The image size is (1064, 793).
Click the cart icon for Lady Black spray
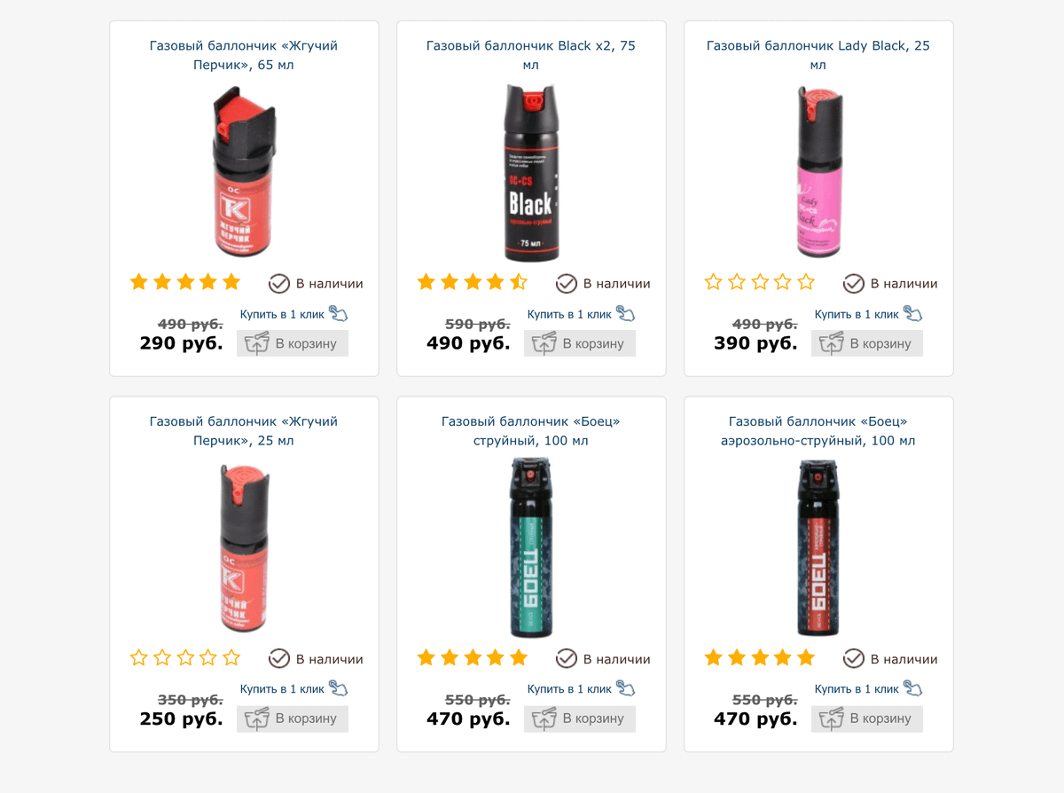coord(831,343)
